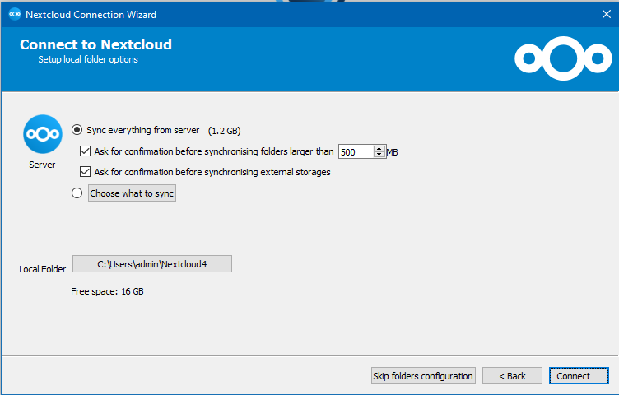The image size is (619, 395).
Task: Toggle confirmation for folders larger than limit
Action: (x=85, y=151)
